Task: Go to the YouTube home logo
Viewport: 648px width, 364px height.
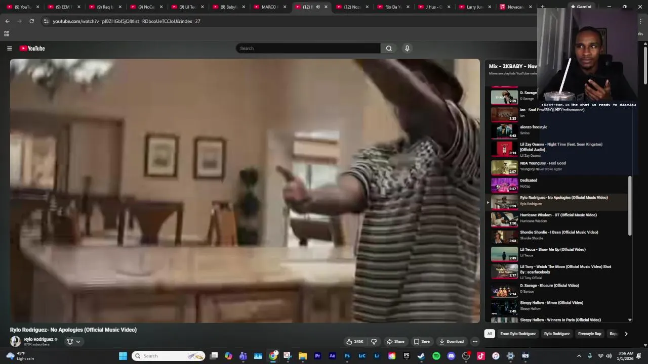Action: tap(32, 49)
